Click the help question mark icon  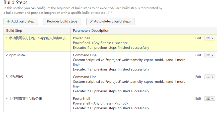110,12
